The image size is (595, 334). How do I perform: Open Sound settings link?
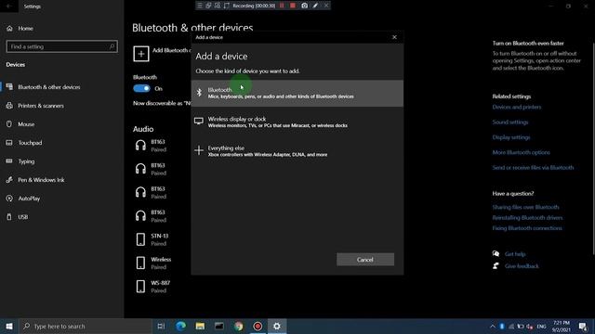point(510,122)
